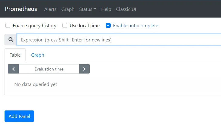This screenshot has height=128, width=221.
Task: Switch to the Graph tab in panel
Action: pyautogui.click(x=38, y=55)
